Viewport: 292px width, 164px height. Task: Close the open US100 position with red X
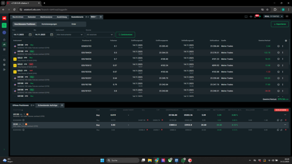[286, 120]
